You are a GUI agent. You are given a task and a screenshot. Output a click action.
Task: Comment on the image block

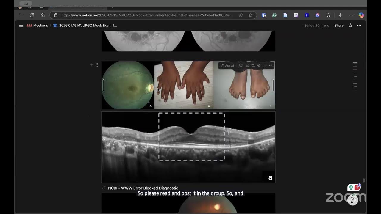[x=241, y=66]
